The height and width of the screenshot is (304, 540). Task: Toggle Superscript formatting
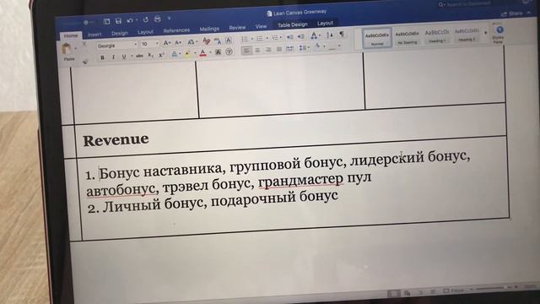[x=161, y=55]
